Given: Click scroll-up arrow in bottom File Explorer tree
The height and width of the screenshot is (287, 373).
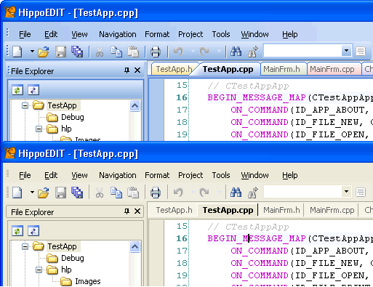Looking at the screenshot, I should click(135, 247).
